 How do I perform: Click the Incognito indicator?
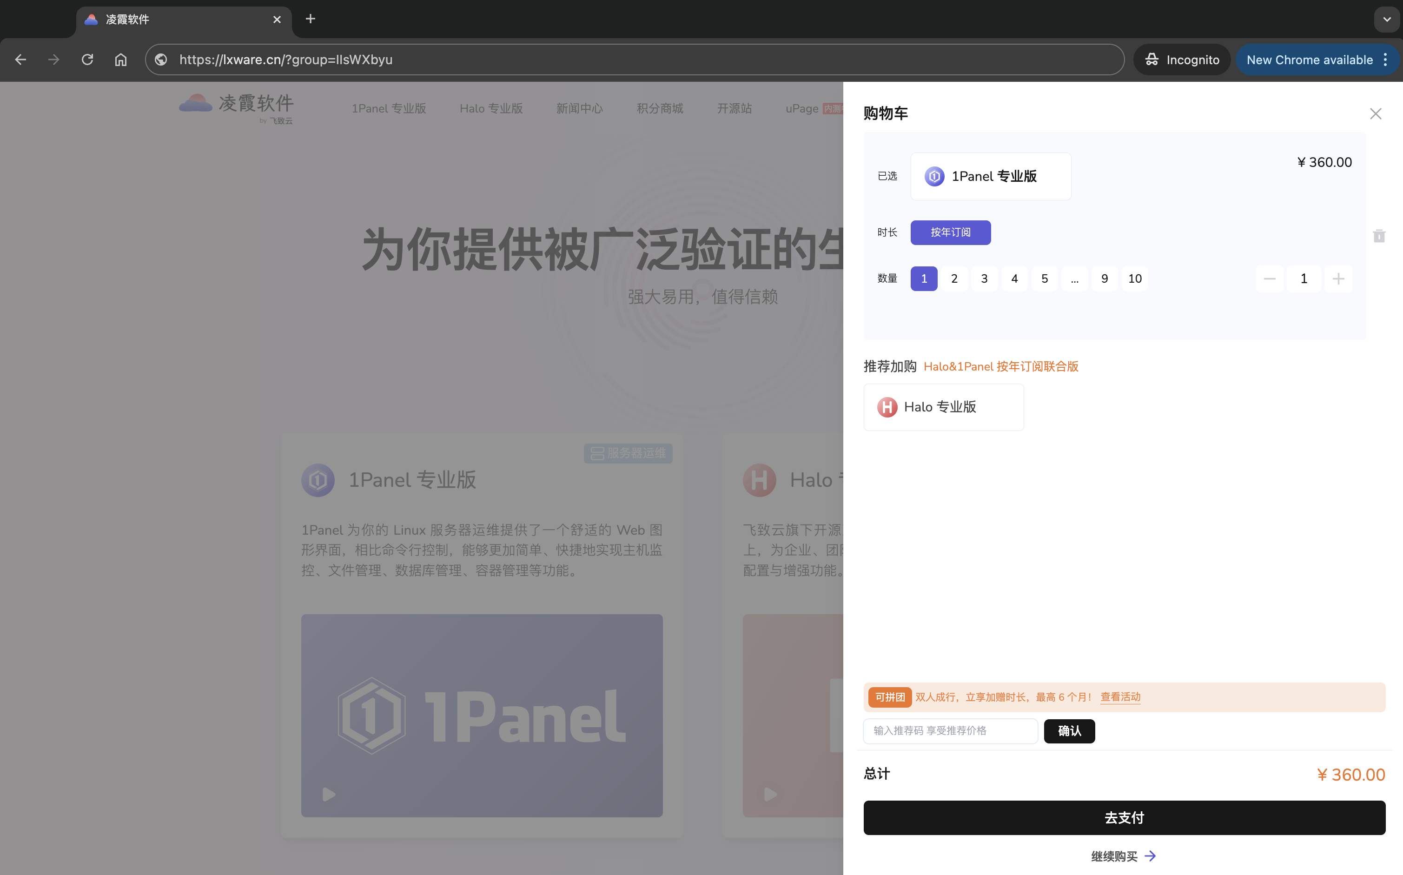[x=1181, y=60]
